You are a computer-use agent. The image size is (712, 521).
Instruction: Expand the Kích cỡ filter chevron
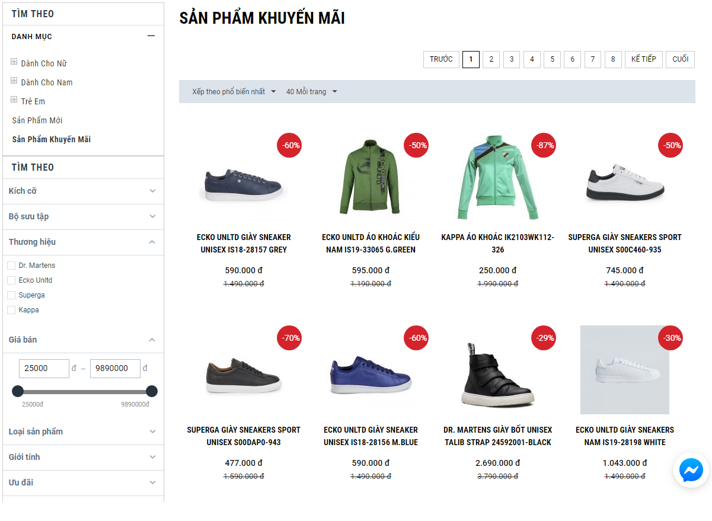152,191
